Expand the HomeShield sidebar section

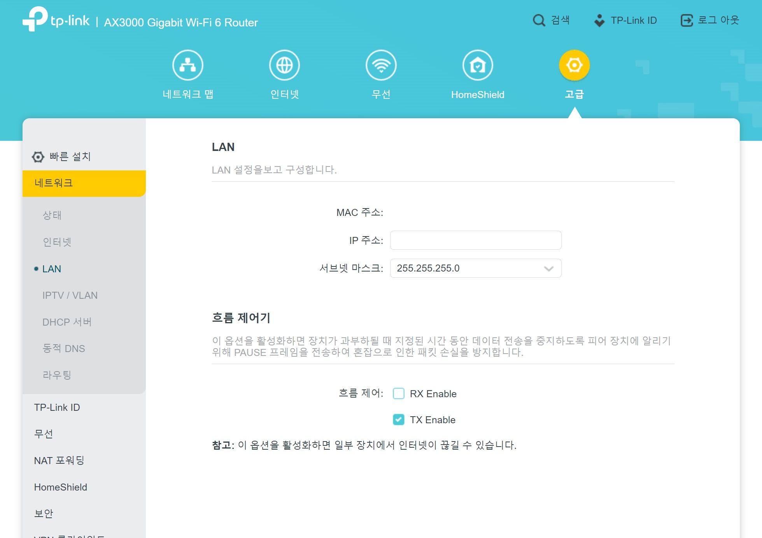(61, 487)
